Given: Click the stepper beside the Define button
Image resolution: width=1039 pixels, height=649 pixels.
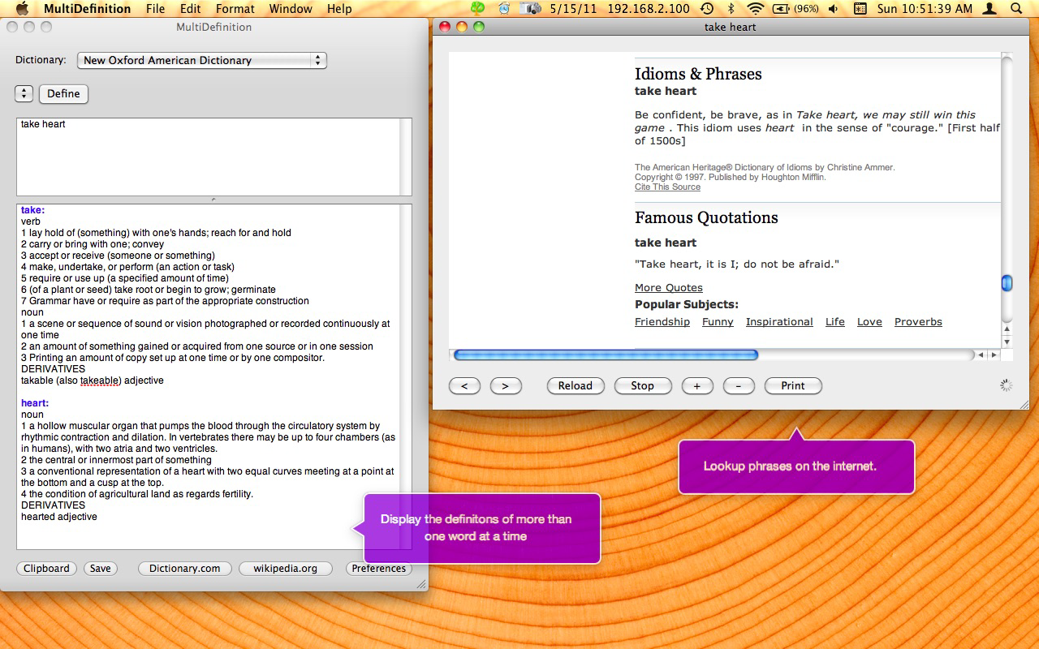Looking at the screenshot, I should [x=24, y=93].
